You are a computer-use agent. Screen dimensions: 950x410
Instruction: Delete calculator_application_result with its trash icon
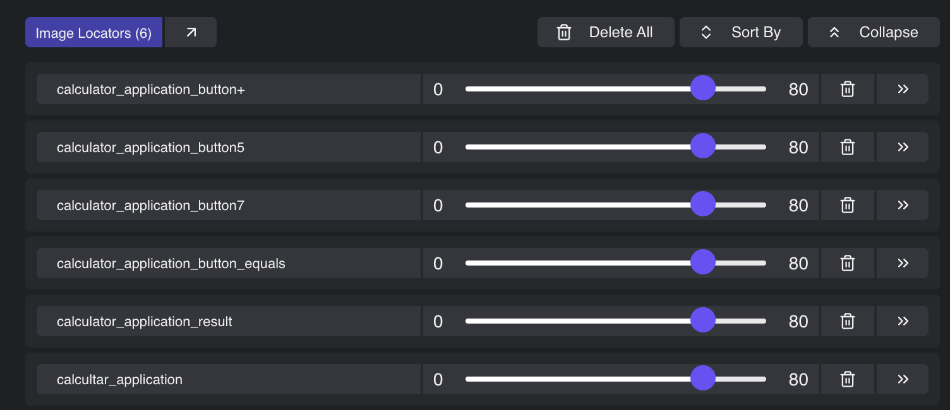coord(847,321)
